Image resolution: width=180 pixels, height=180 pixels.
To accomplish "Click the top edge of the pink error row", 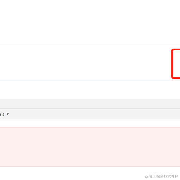I will [x=90, y=127].
